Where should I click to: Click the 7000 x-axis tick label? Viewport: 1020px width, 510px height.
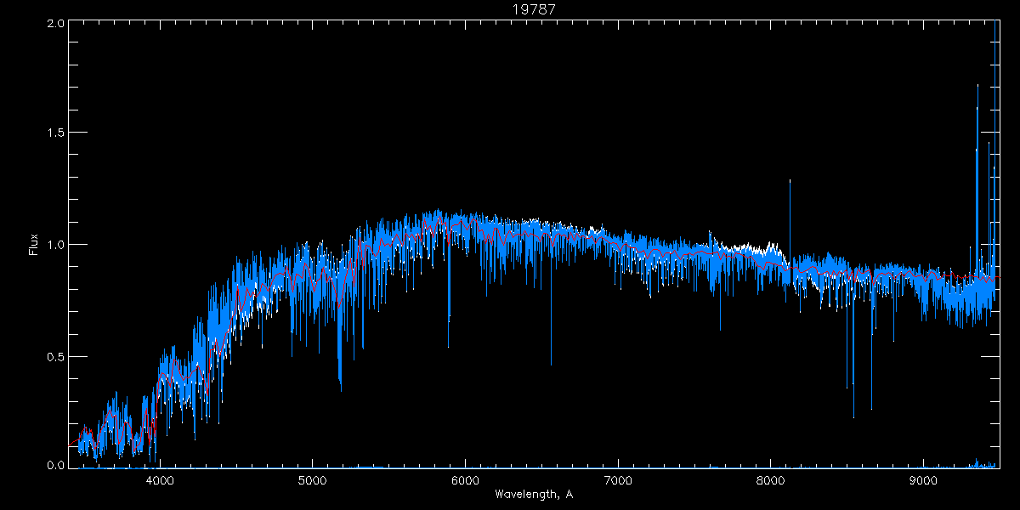tap(618, 479)
